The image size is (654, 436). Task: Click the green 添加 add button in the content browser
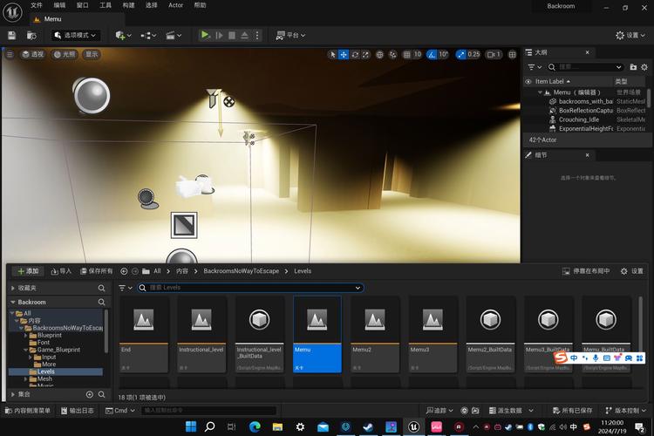click(x=28, y=271)
